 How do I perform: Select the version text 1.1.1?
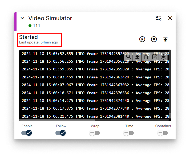point(37,26)
